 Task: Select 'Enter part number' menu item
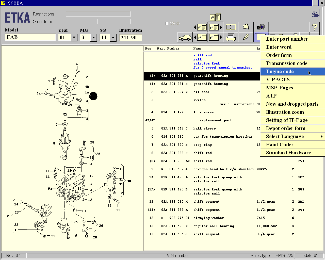click(293, 39)
